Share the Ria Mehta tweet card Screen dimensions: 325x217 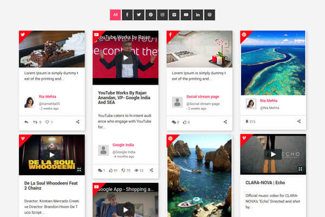[x=77, y=122]
